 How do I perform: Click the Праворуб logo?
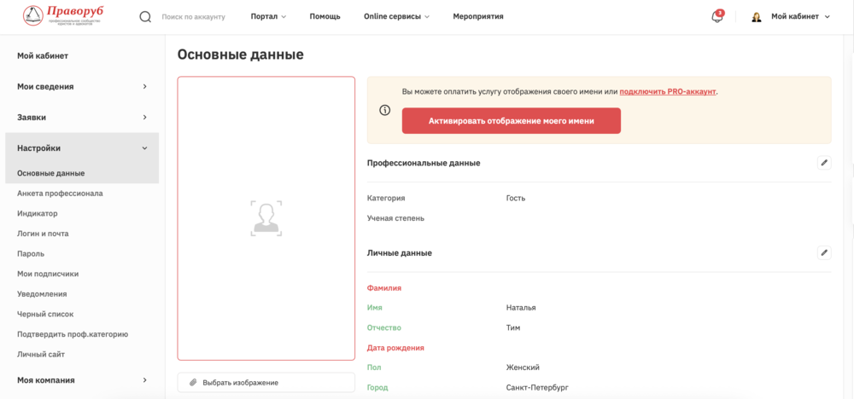(62, 15)
